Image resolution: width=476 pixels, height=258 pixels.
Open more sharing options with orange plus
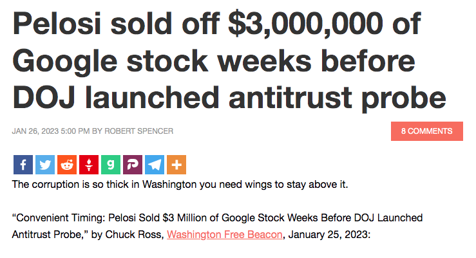click(176, 165)
